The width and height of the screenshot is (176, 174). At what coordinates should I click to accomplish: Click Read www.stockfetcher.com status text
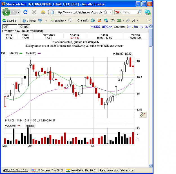117,170
